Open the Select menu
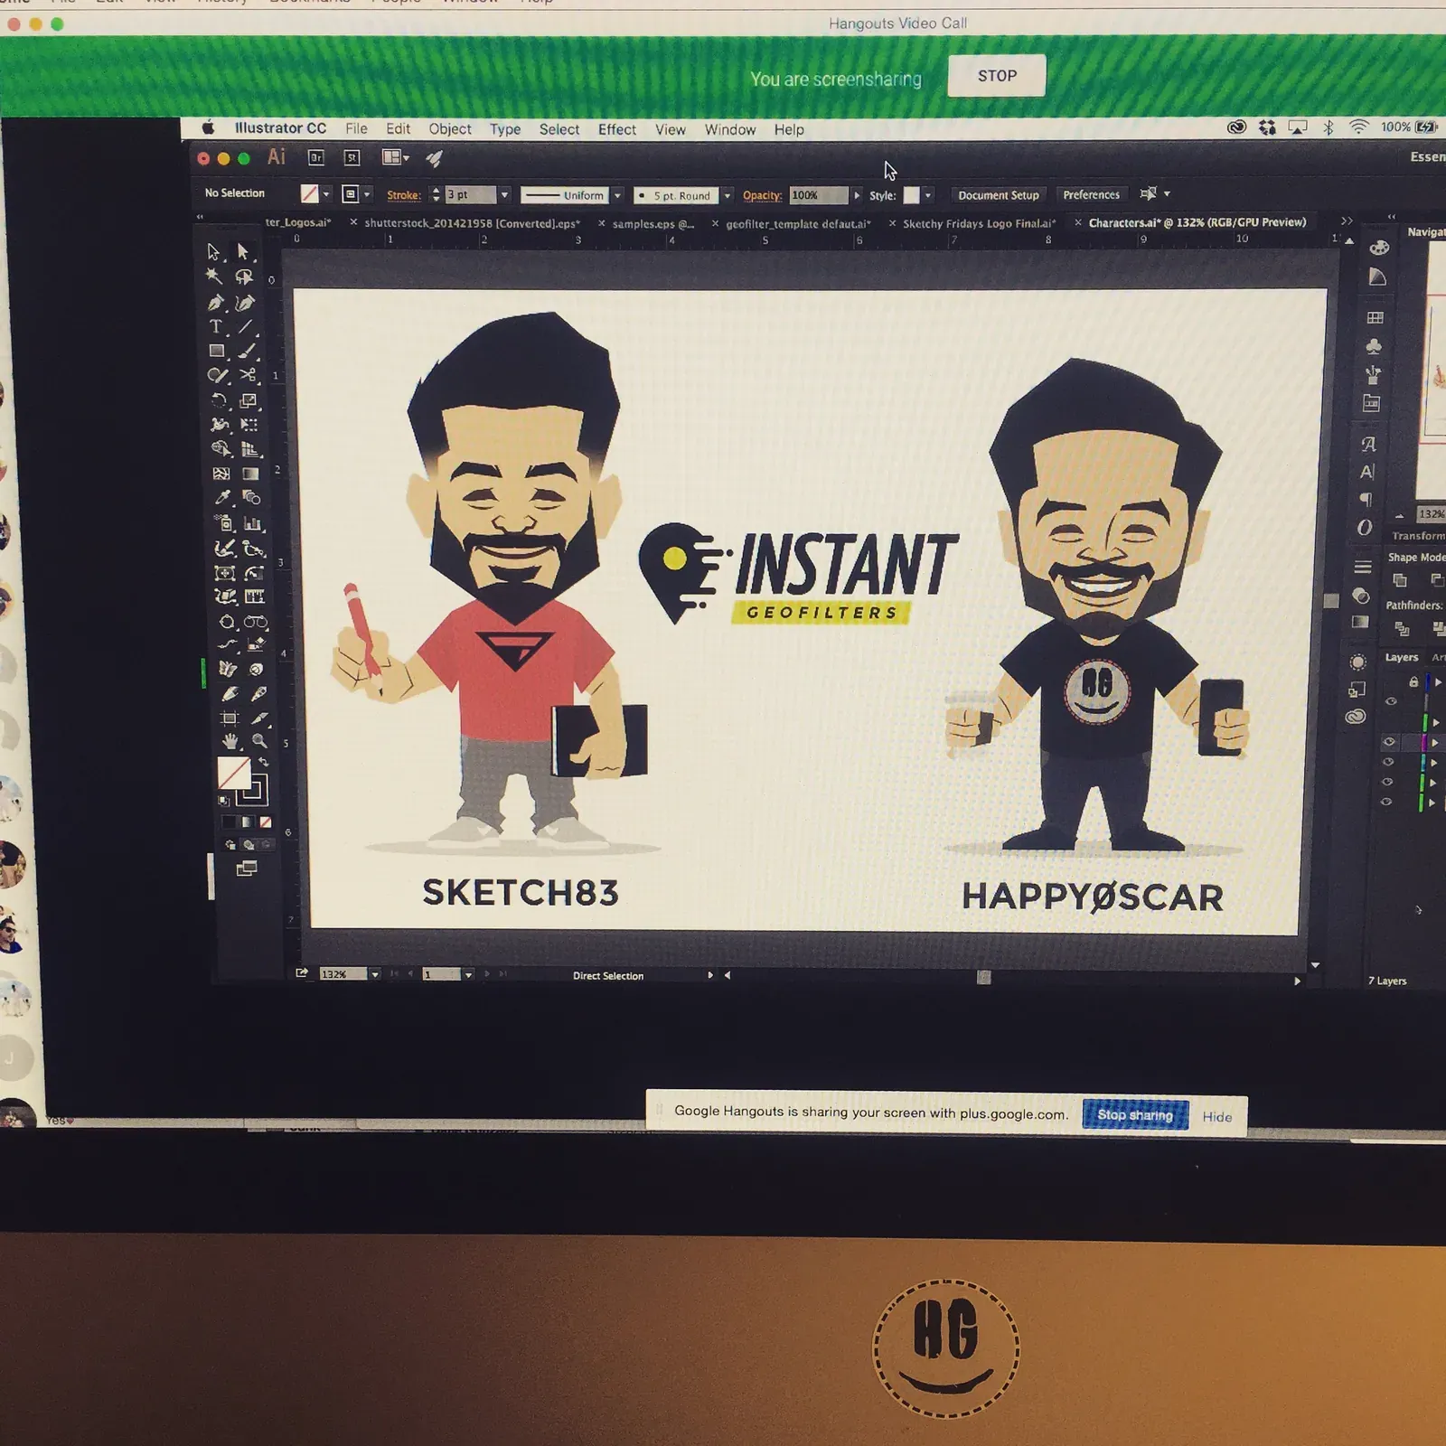Image resolution: width=1446 pixels, height=1446 pixels. [559, 130]
